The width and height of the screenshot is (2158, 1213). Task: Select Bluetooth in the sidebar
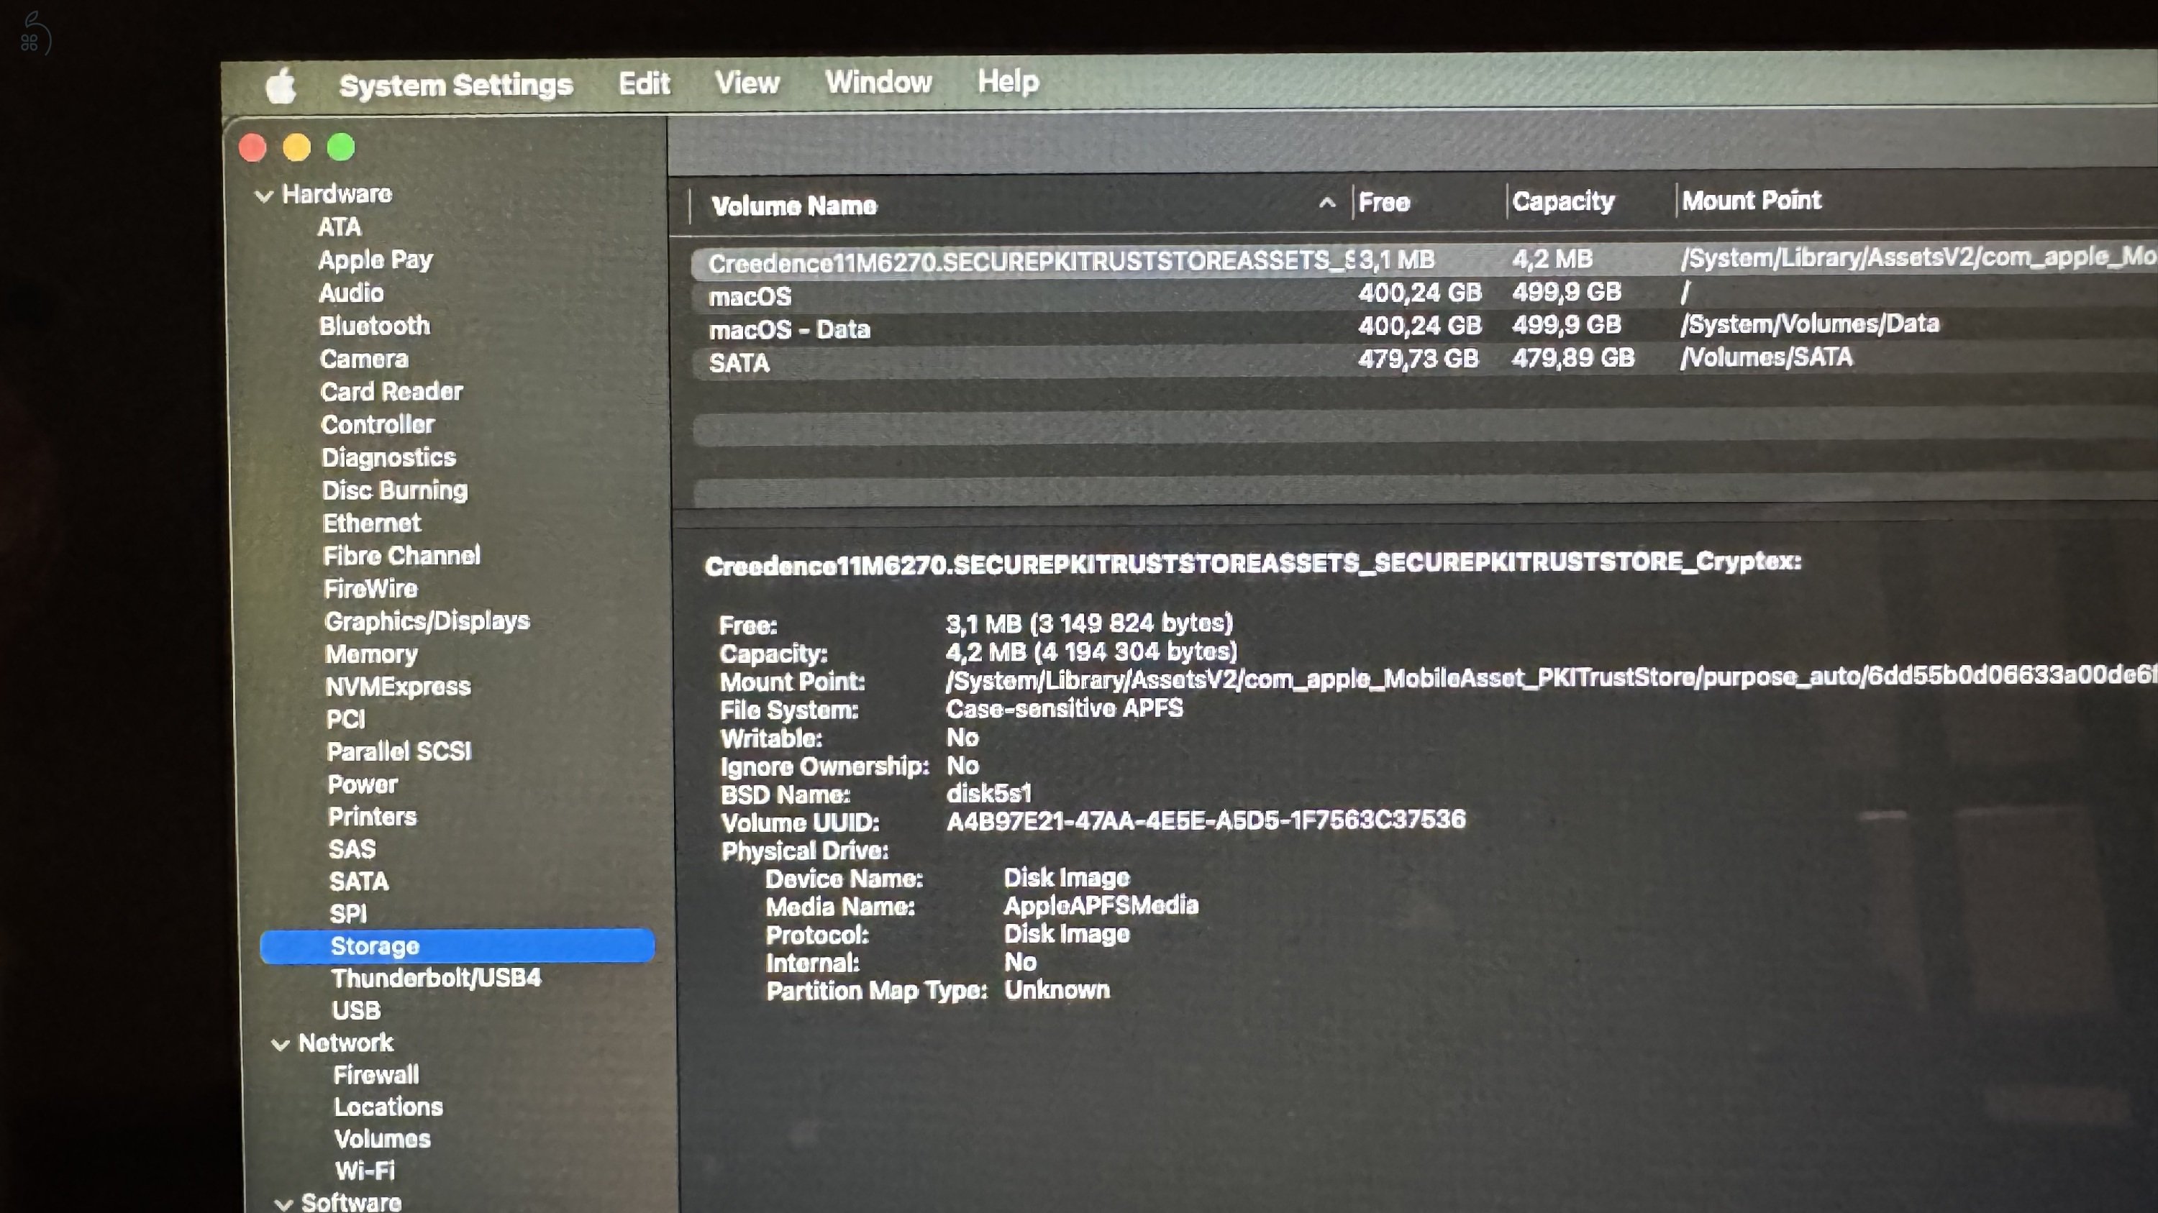pyautogui.click(x=375, y=326)
